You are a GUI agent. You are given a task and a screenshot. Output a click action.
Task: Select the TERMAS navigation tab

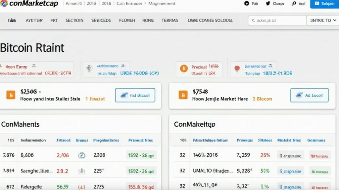coord(170,20)
